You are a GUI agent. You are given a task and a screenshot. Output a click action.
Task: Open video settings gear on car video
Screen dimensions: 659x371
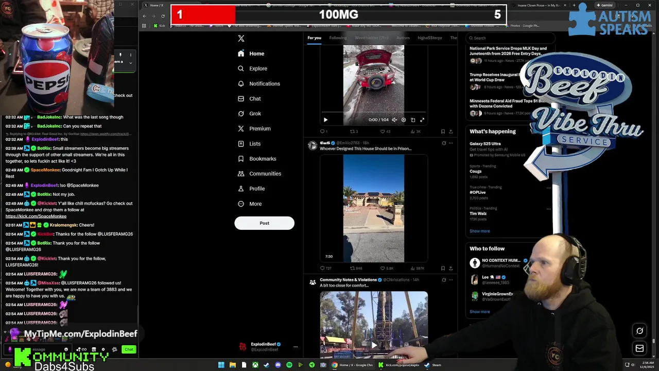point(404,120)
